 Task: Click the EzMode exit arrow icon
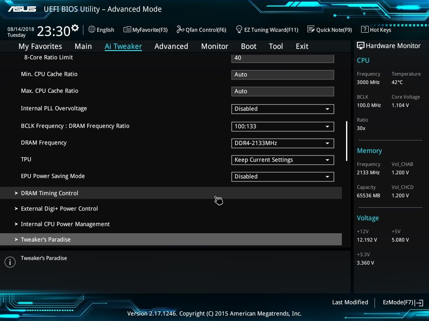point(419,303)
